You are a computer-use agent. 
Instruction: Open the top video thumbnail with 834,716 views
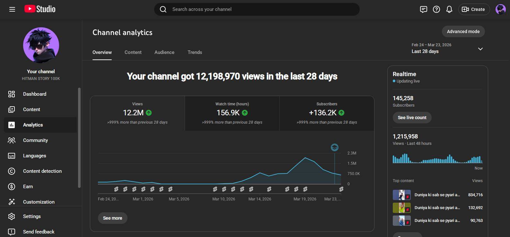point(401,195)
